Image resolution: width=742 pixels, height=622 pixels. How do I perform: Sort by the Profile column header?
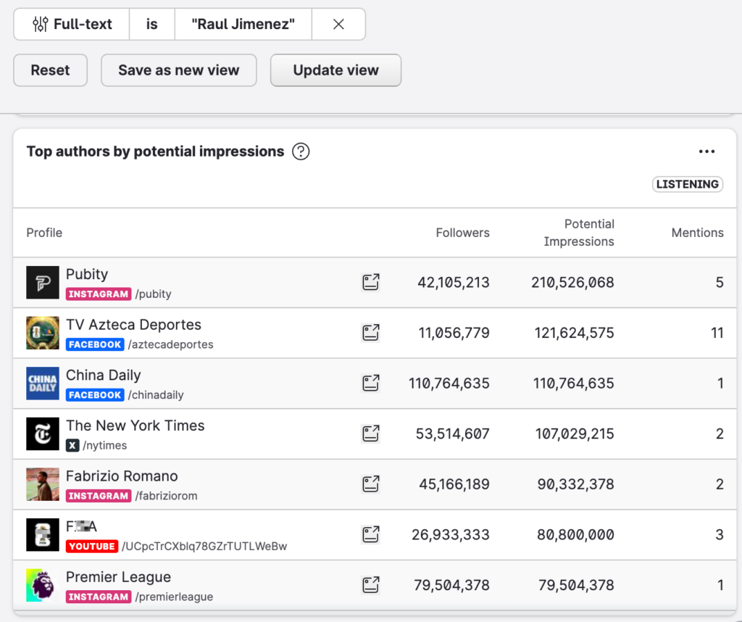click(44, 233)
